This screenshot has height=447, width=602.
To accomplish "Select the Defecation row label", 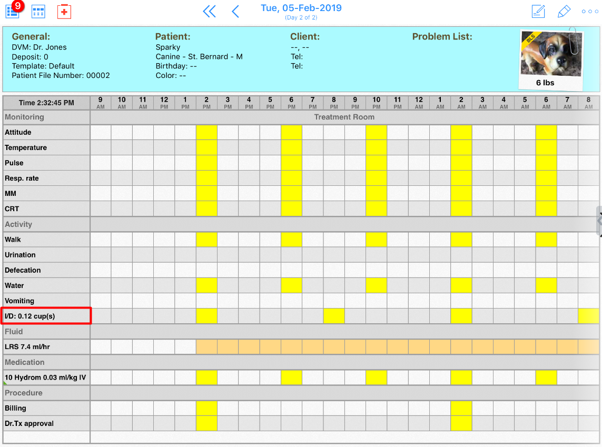I will (x=46, y=271).
